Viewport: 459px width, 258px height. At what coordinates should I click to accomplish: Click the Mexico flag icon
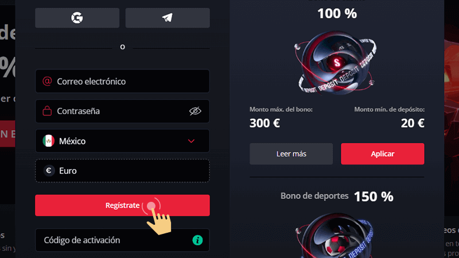pos(49,140)
